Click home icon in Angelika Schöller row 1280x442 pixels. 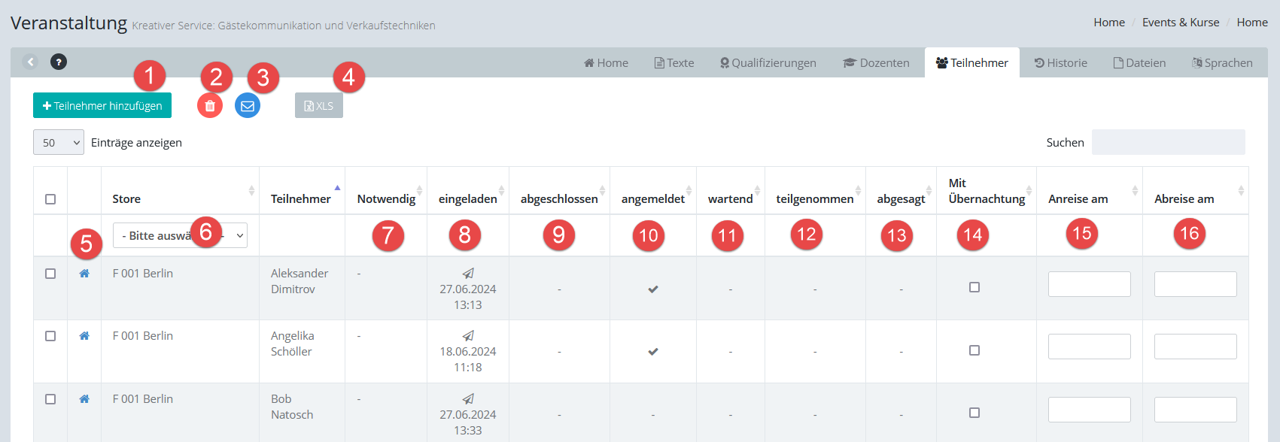pos(84,336)
